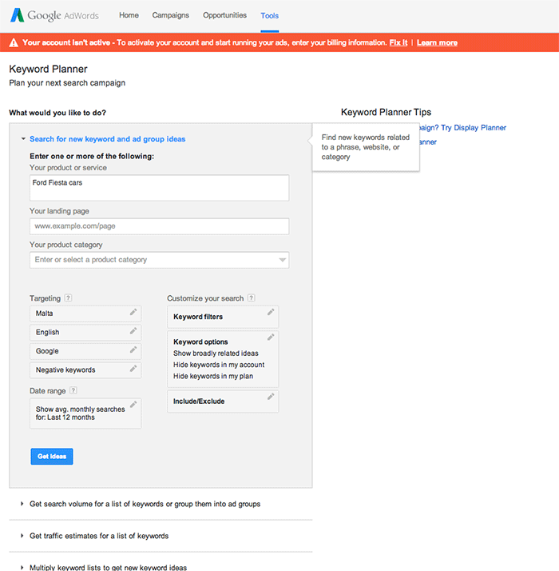Click the Learn more link
Screen dimensions: 559x571
437,42
